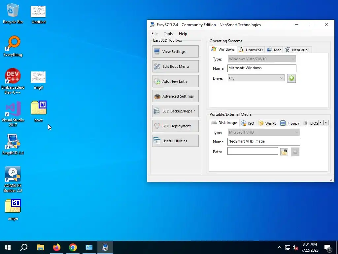
Task: Switch to the Linux/BSD tab
Action: click(251, 50)
